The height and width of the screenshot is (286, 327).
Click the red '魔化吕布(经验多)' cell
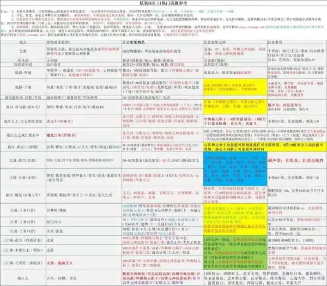pyautogui.click(x=84, y=135)
